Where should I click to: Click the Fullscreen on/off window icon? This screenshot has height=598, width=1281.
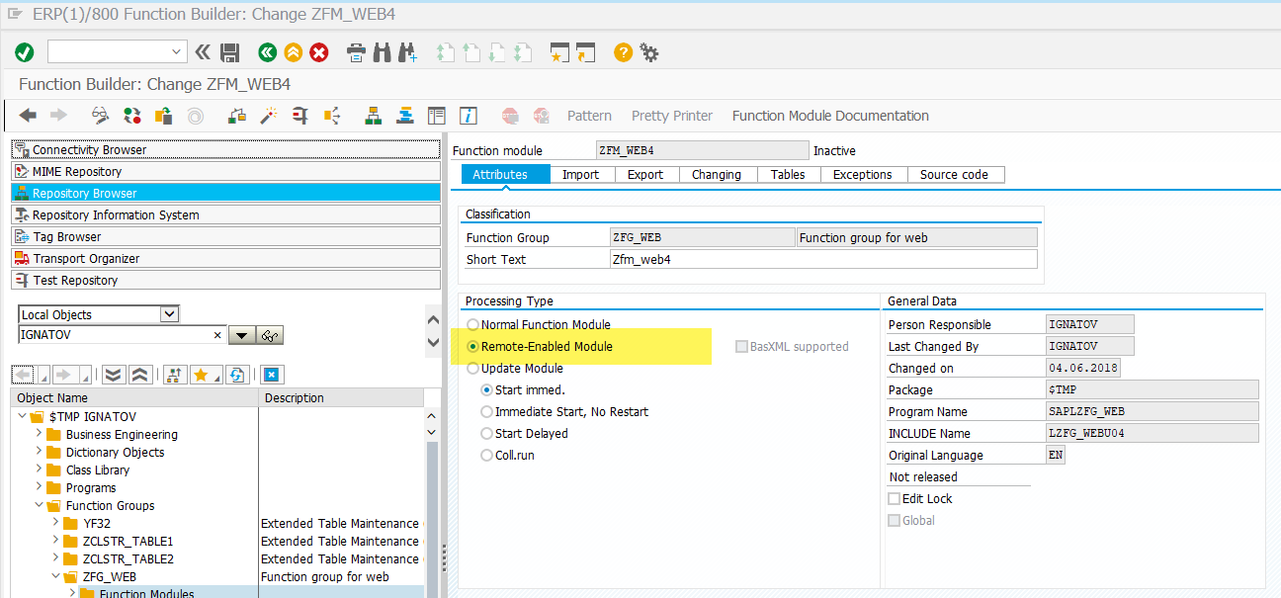tap(437, 116)
